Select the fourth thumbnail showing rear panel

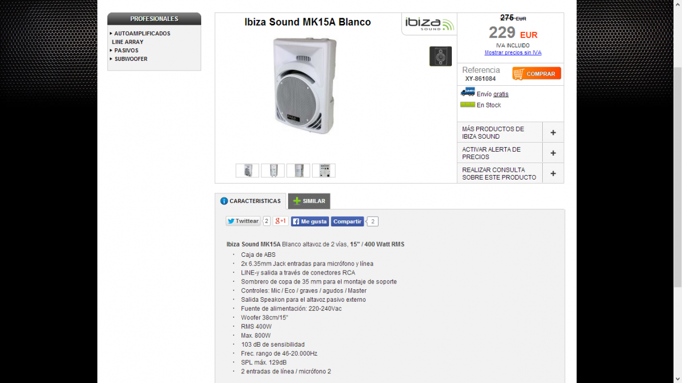point(323,170)
